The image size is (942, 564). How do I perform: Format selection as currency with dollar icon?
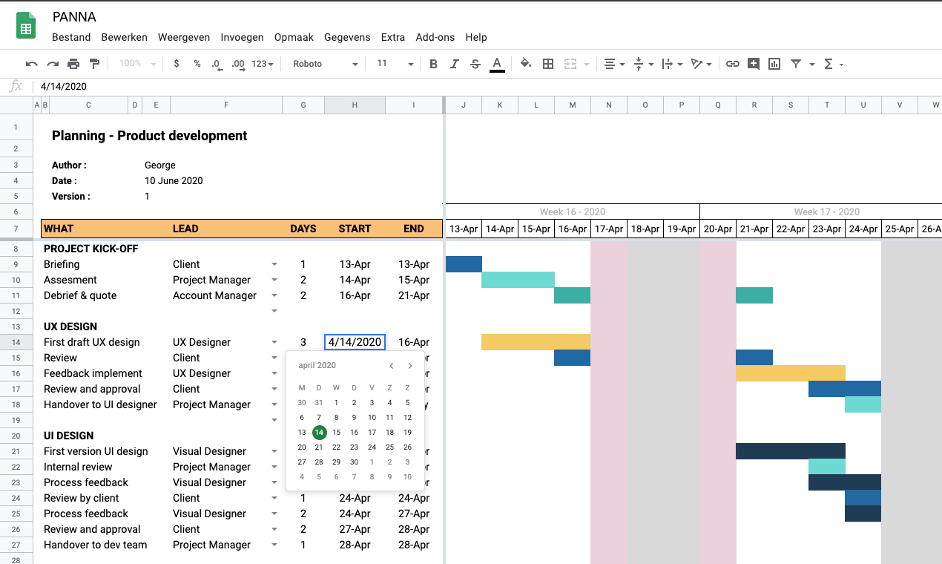tap(176, 64)
